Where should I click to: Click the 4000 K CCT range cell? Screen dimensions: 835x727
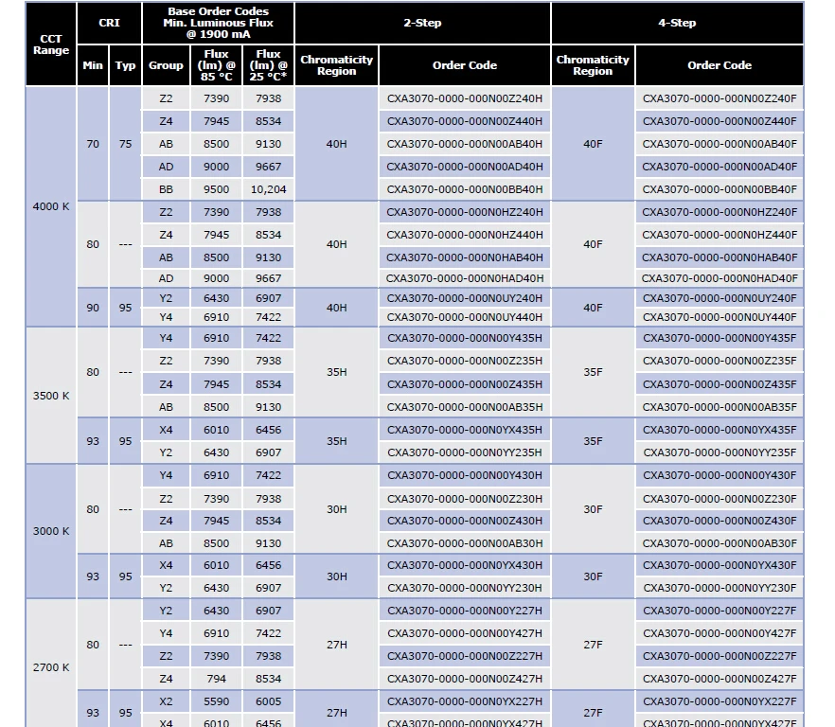[x=51, y=206]
